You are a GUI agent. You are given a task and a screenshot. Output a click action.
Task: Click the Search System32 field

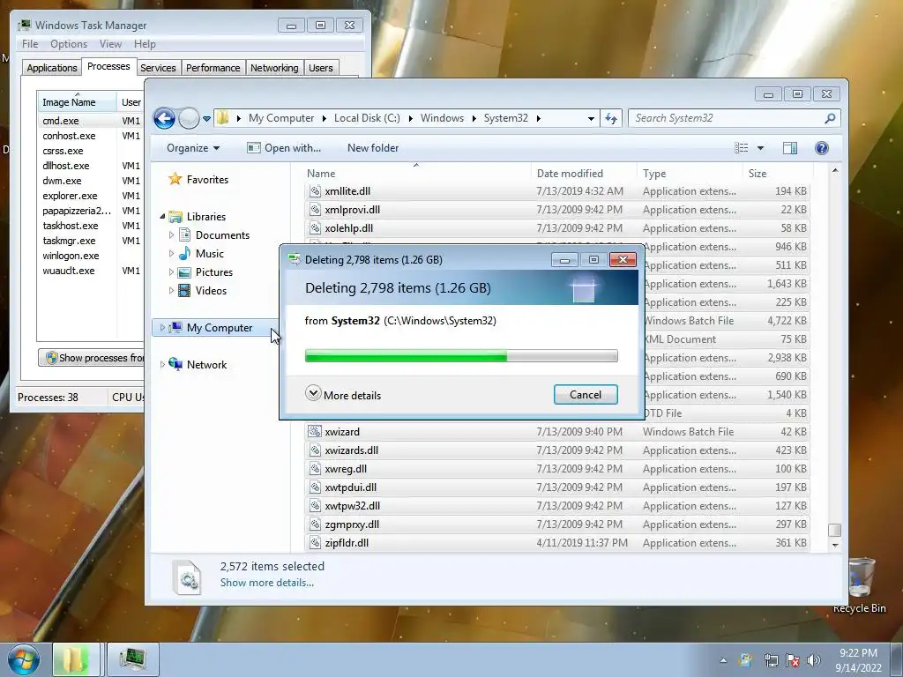pos(735,118)
